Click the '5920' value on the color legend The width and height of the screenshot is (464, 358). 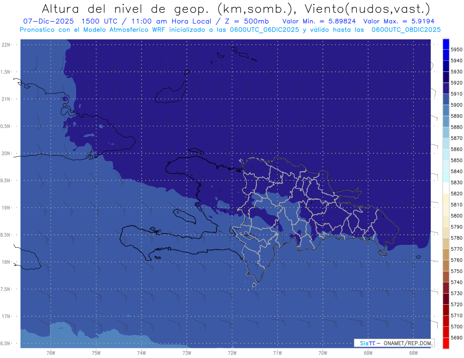point(456,83)
